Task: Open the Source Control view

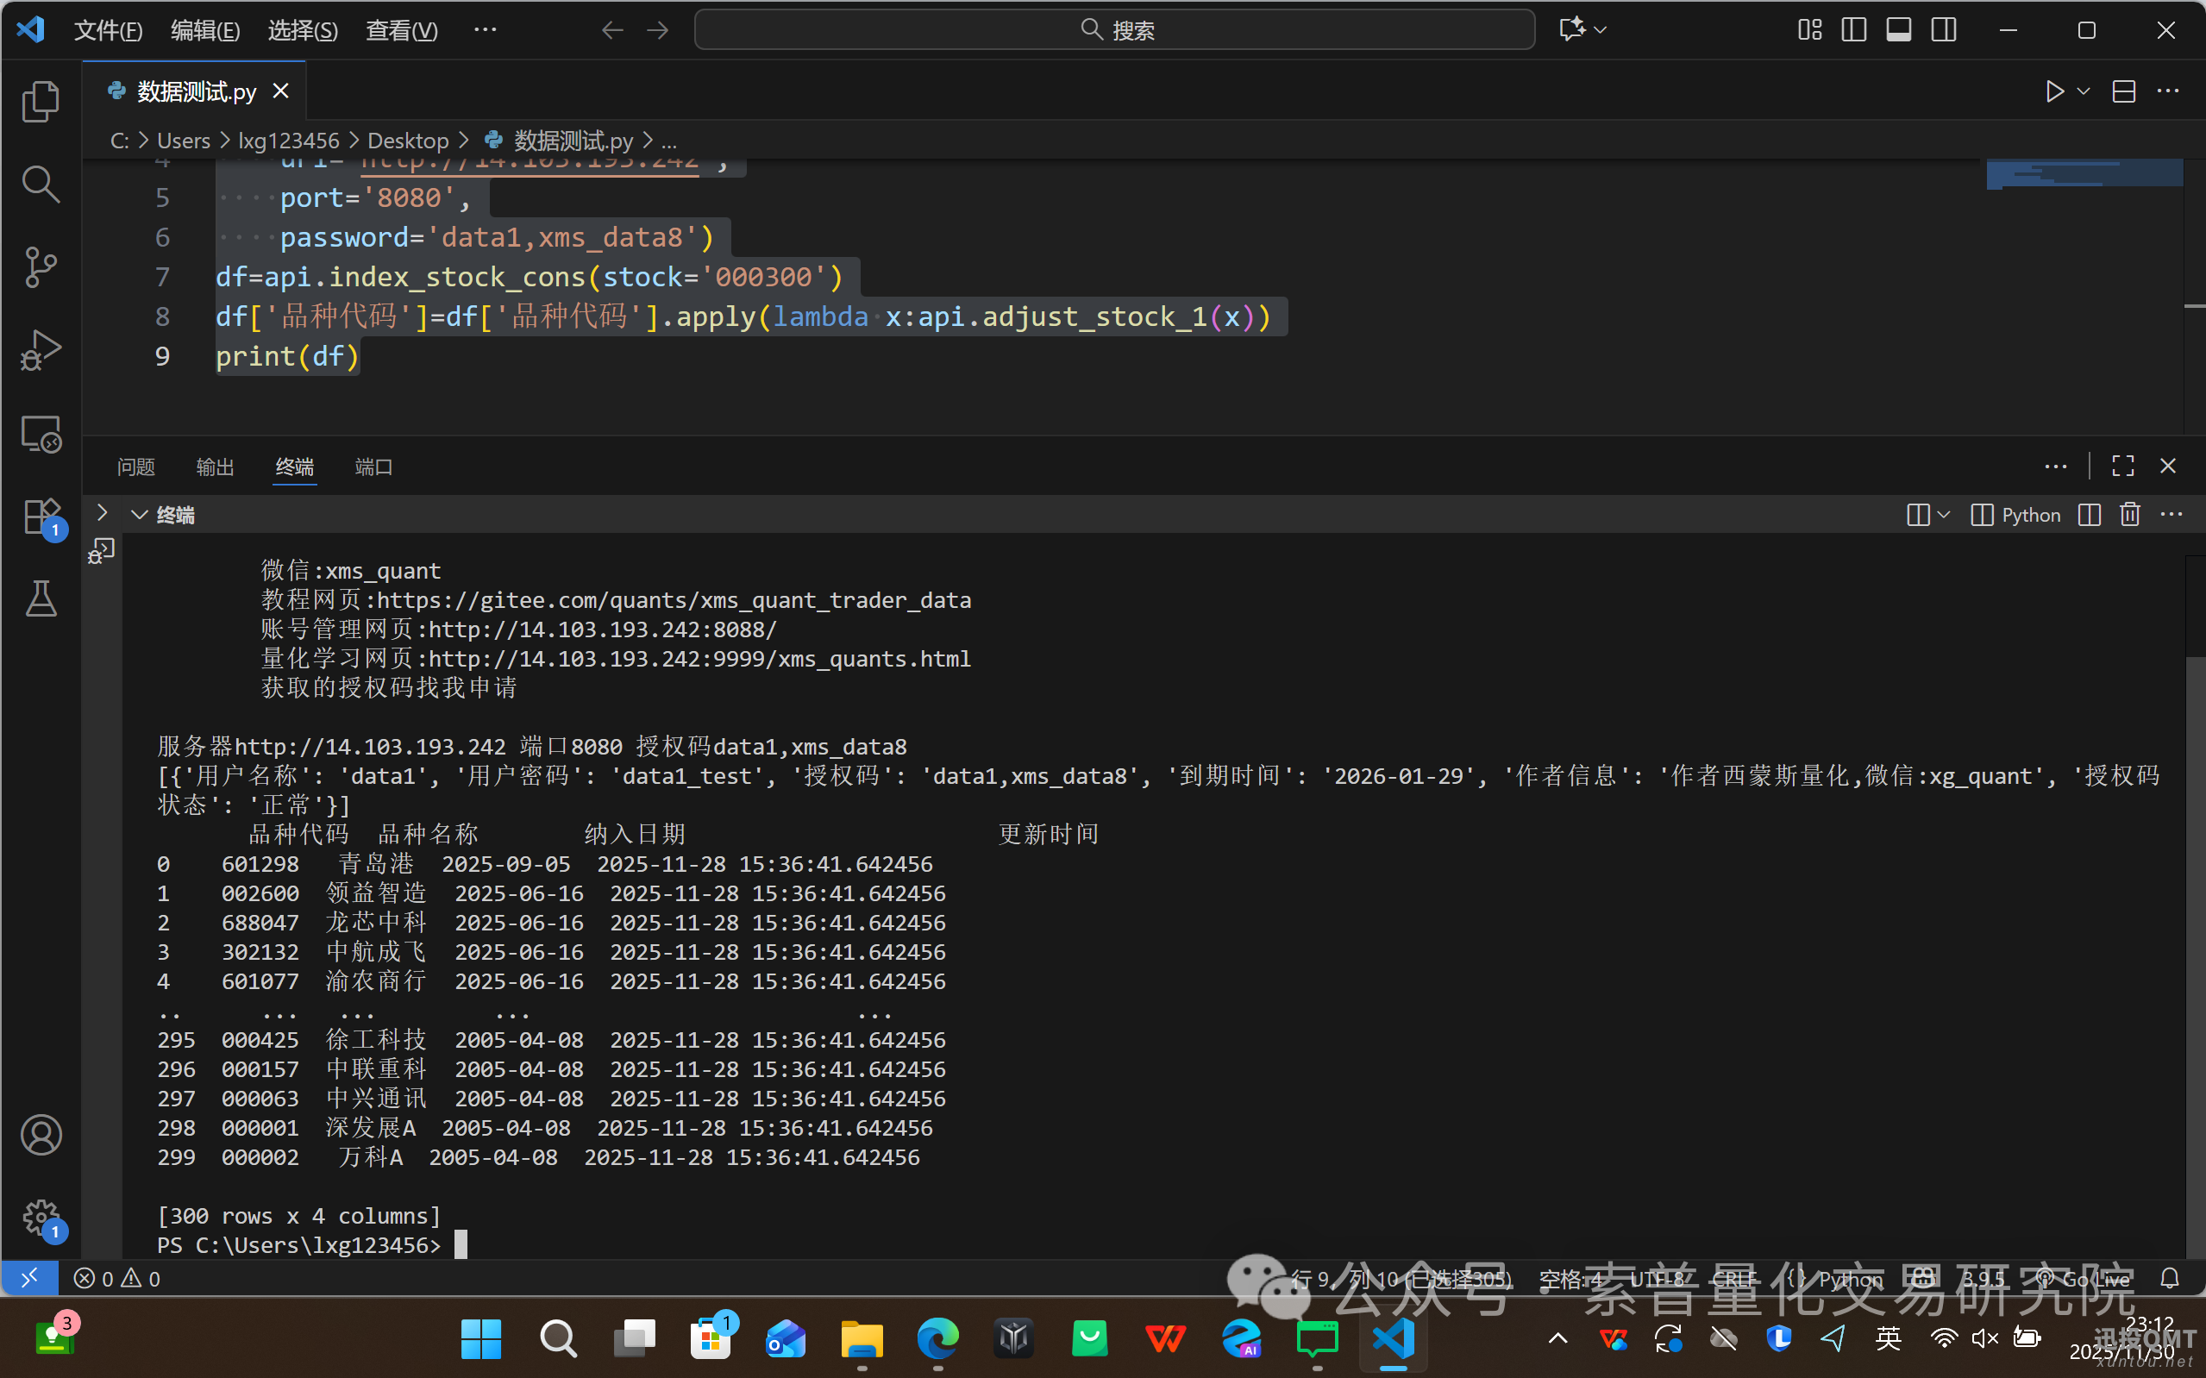Action: coord(40,267)
